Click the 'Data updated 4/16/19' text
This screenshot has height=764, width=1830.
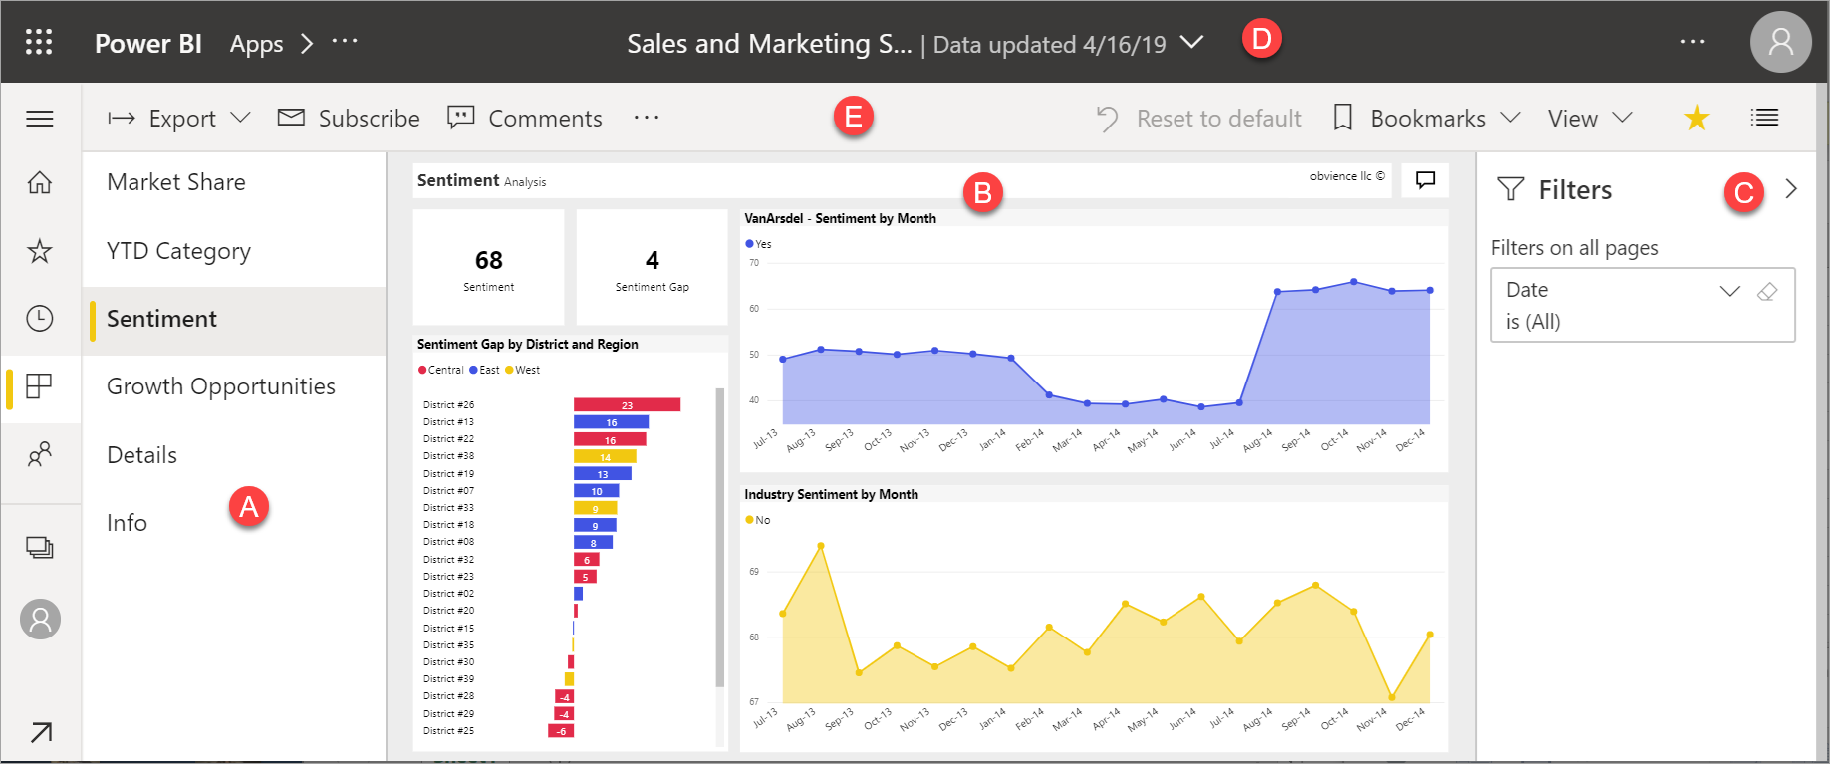pyautogui.click(x=1049, y=45)
